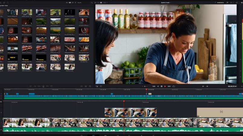This screenshot has width=243, height=136.
Task: Switch media pool to metadata view
Action: (67, 3)
